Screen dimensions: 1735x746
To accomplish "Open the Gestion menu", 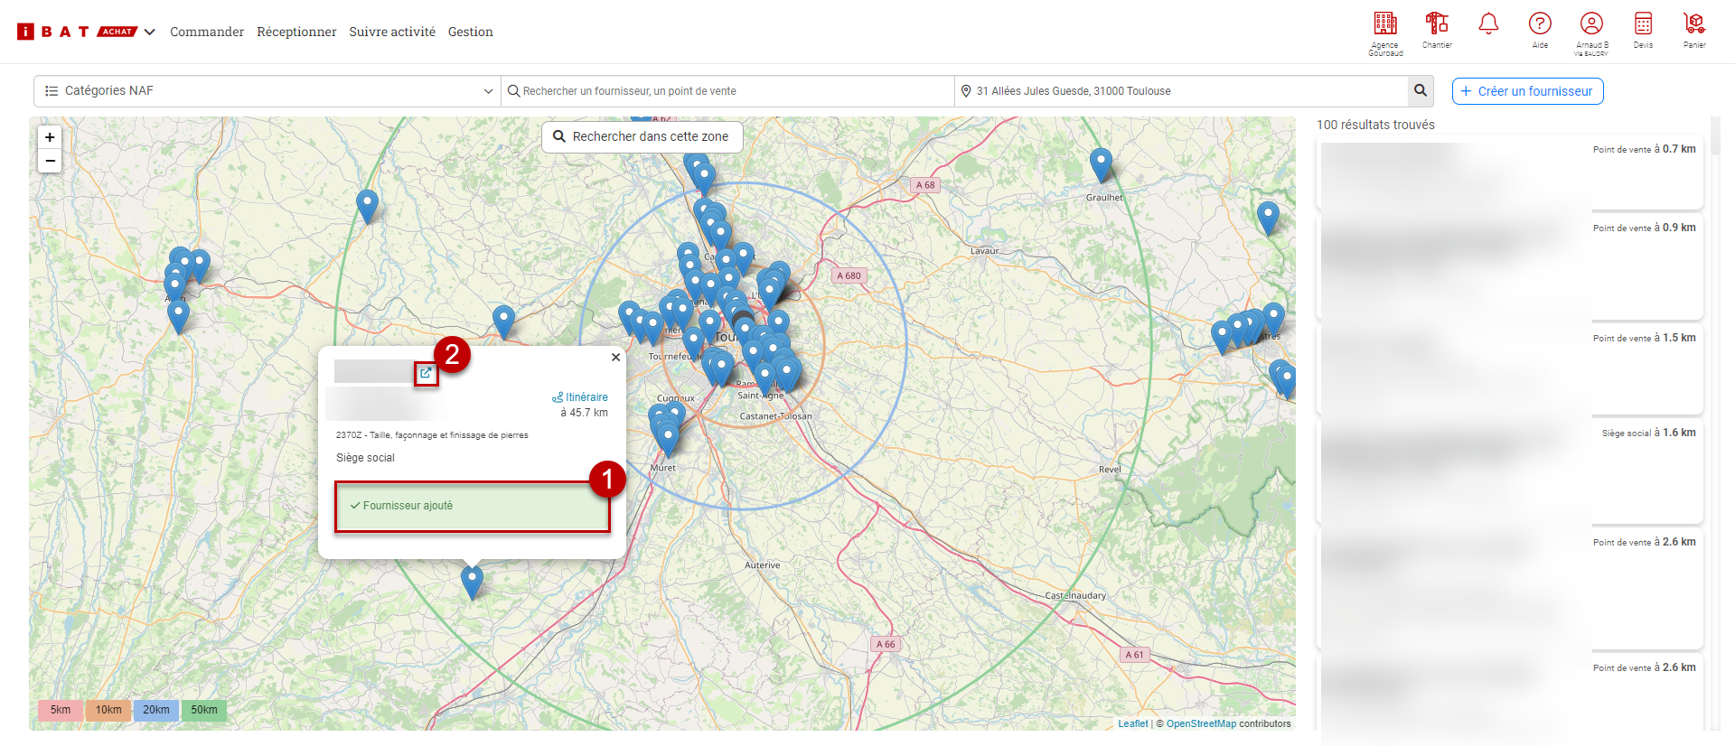I will pyautogui.click(x=470, y=32).
